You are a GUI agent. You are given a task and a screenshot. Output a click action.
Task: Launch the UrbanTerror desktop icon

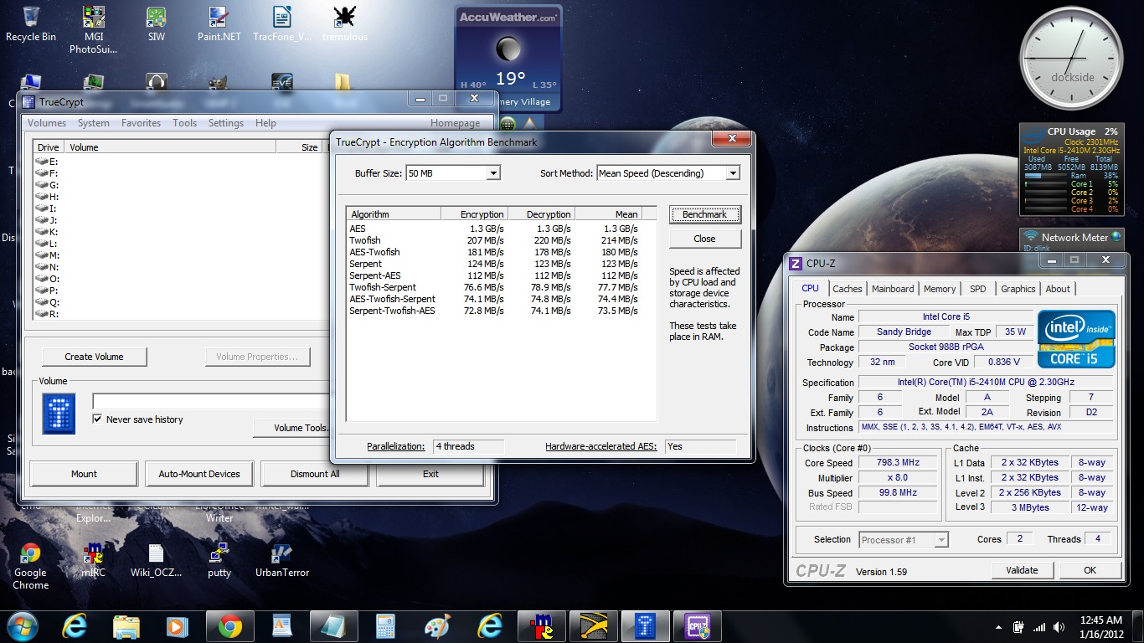281,554
